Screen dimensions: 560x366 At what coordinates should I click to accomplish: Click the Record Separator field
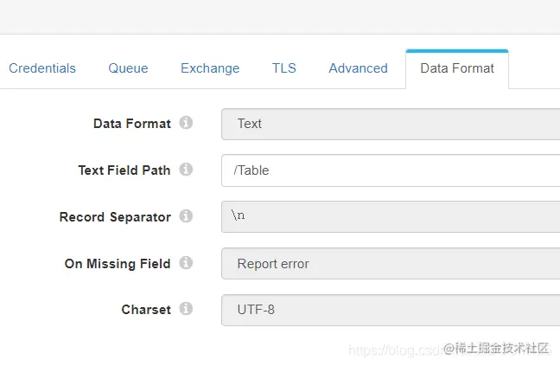(x=391, y=217)
